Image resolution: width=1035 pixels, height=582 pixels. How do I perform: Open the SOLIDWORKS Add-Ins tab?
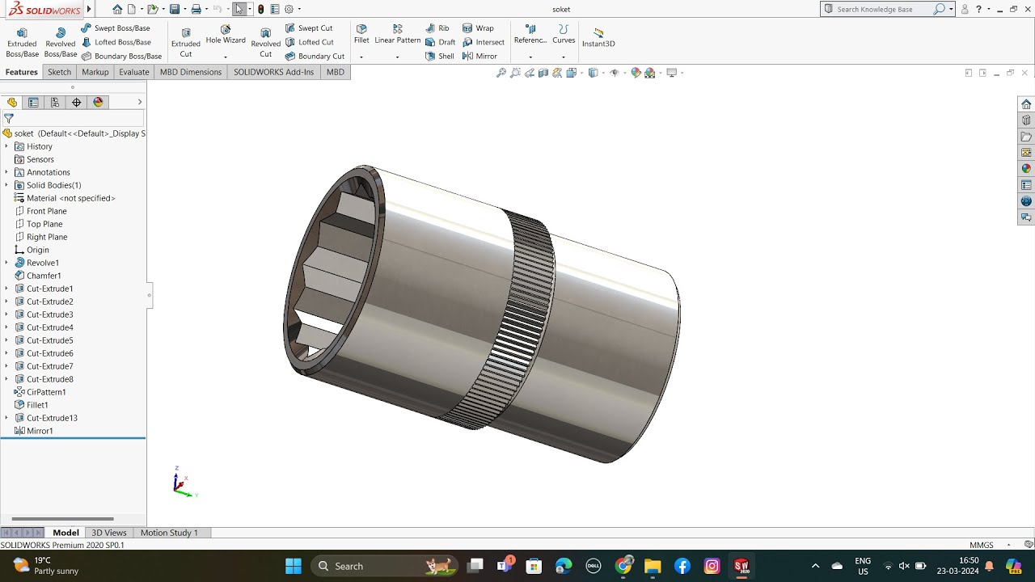[x=273, y=72]
